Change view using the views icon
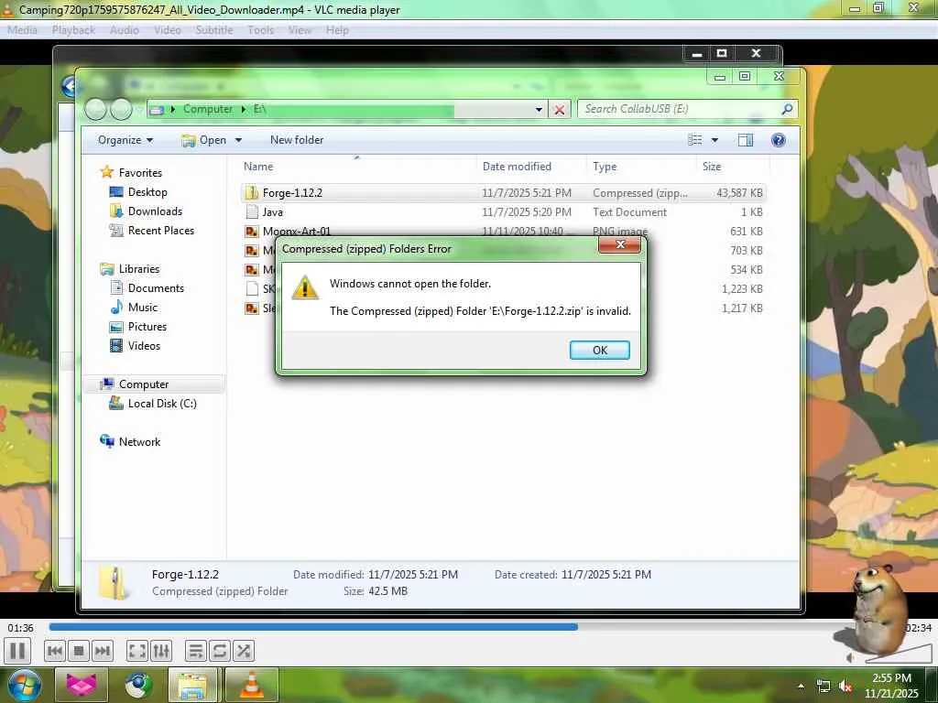938x703 pixels. pyautogui.click(x=694, y=140)
